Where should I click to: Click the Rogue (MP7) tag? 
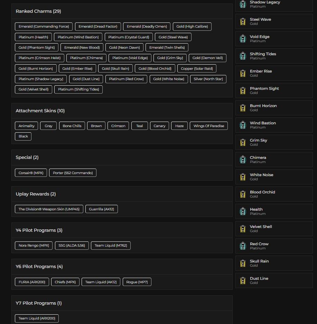click(x=137, y=282)
